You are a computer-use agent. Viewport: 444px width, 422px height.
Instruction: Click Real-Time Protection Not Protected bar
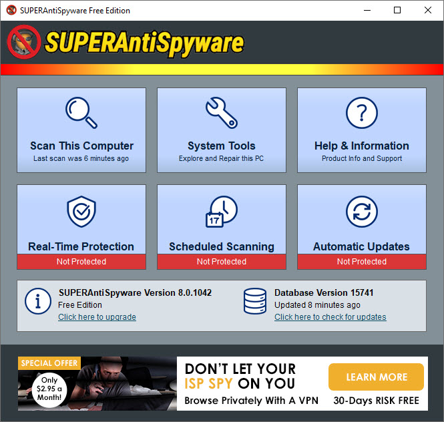81,262
